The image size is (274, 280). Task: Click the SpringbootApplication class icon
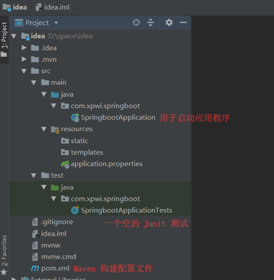click(x=75, y=117)
